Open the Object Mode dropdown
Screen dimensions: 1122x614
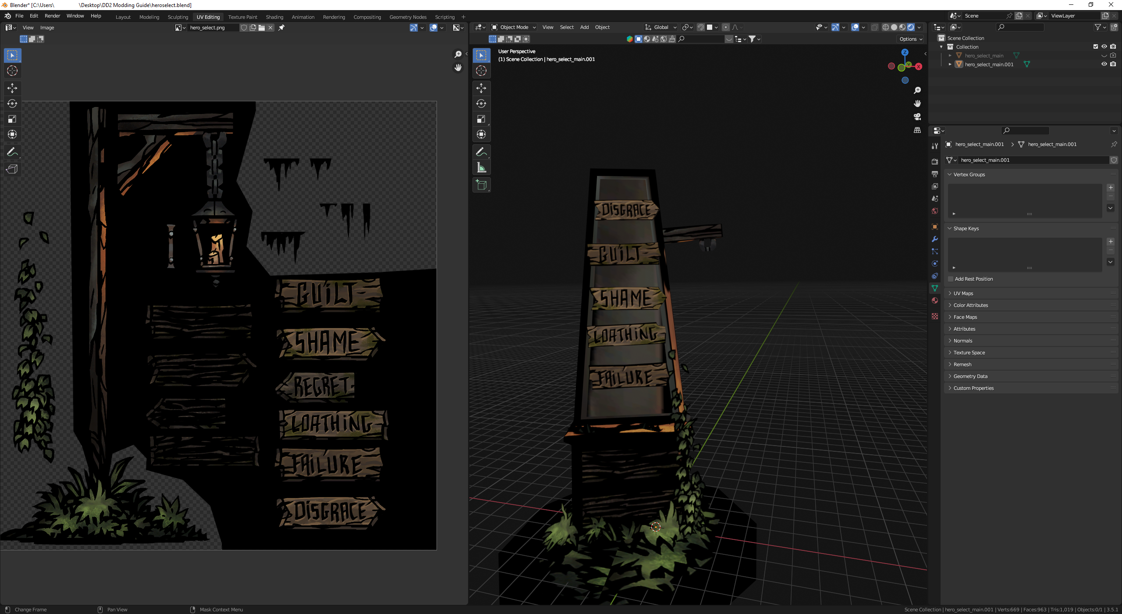[x=514, y=27]
